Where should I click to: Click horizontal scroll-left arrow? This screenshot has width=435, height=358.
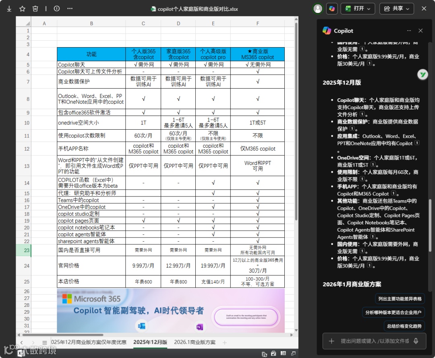click(19, 335)
